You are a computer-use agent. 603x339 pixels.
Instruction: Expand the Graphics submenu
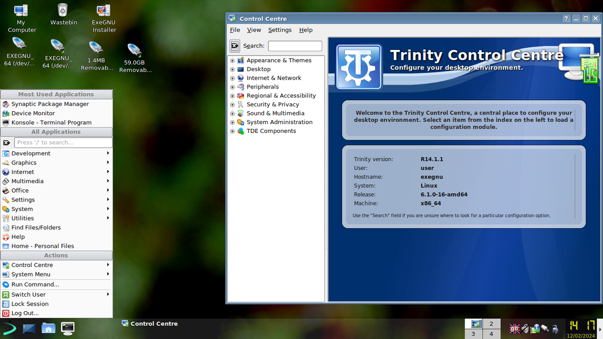(57, 163)
